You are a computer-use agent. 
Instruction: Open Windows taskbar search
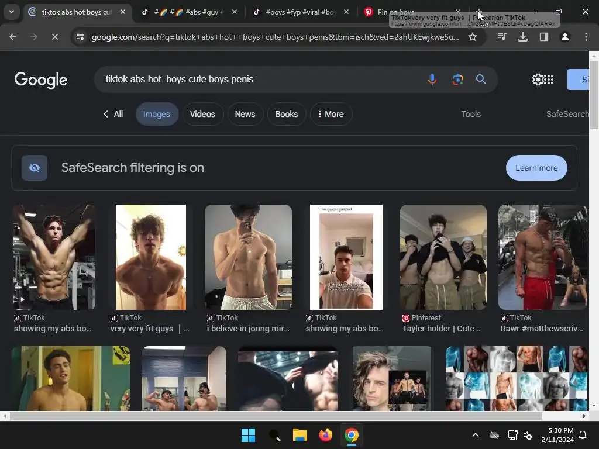[x=274, y=435]
